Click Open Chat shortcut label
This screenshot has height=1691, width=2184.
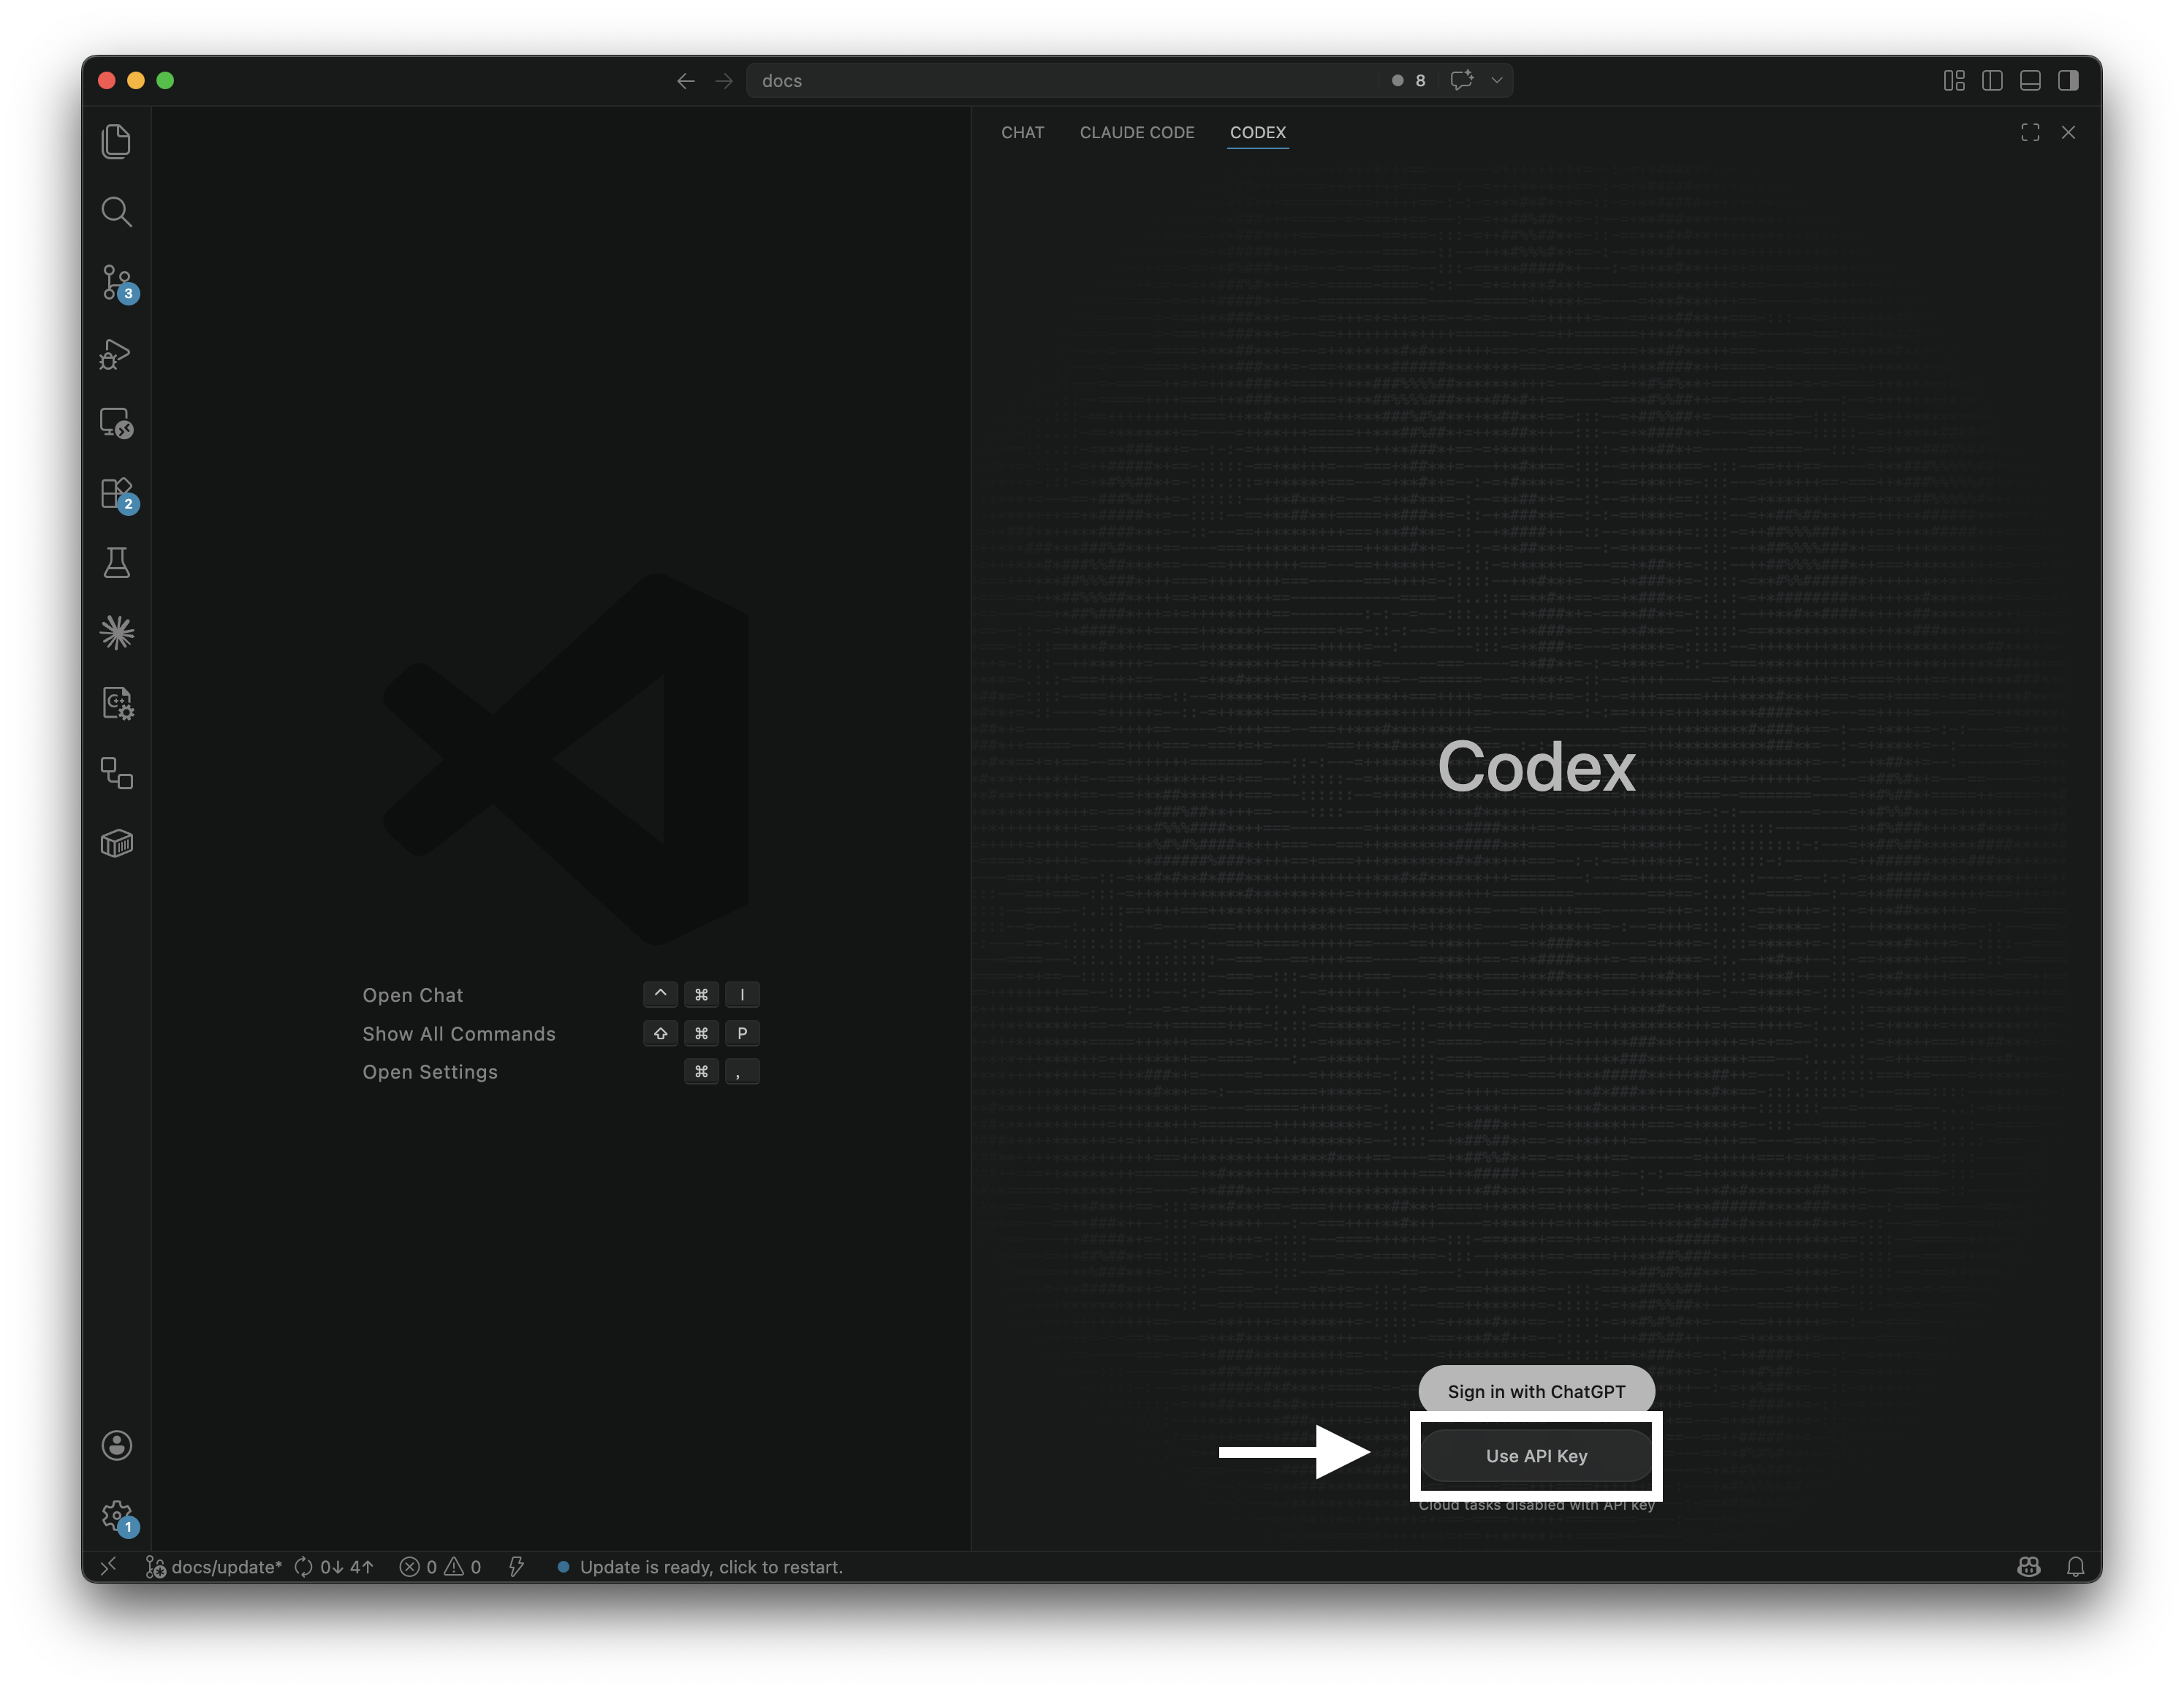(413, 995)
